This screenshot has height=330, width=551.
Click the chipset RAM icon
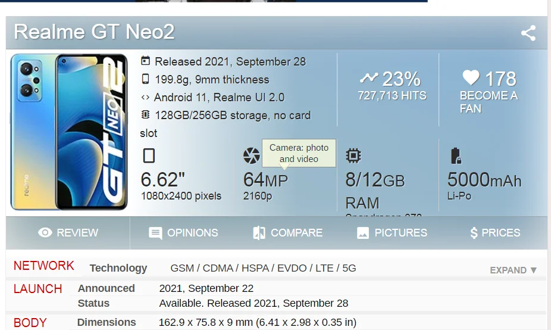pyautogui.click(x=353, y=156)
